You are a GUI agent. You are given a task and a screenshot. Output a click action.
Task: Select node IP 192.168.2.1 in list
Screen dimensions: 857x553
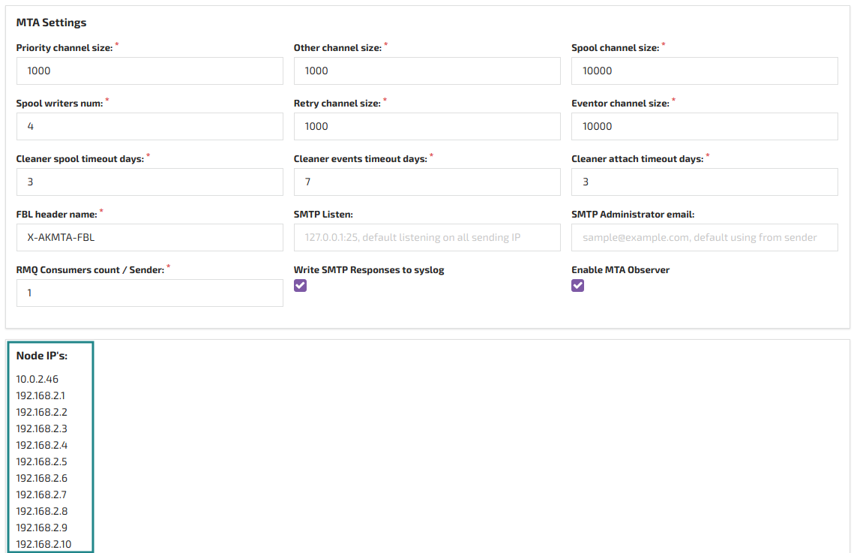click(x=40, y=396)
